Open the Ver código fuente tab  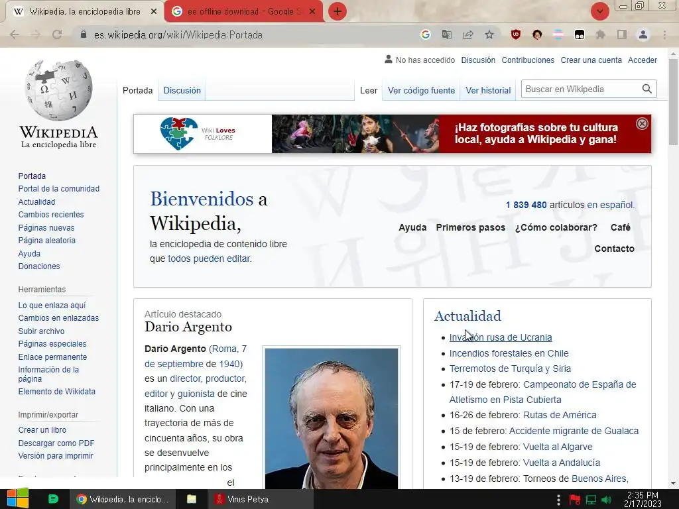[x=421, y=90]
